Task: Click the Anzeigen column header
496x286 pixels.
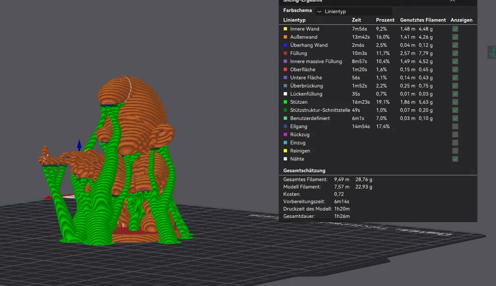Action: click(461, 20)
